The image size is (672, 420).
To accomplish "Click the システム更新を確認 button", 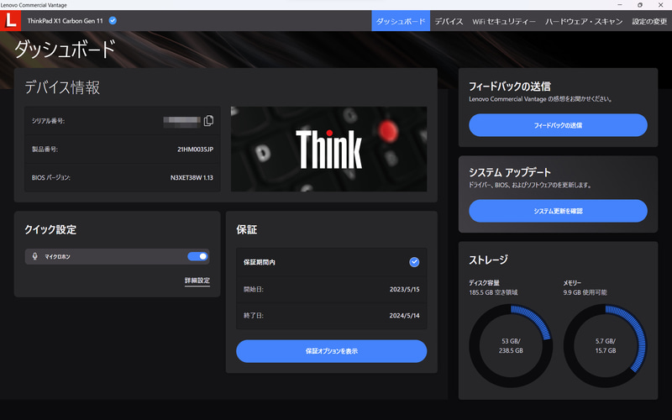I will [x=558, y=211].
